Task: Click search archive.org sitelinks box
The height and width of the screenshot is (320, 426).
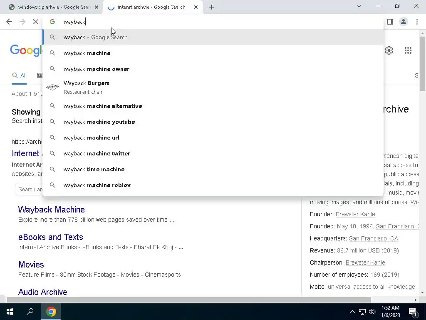Action: [x=29, y=190]
